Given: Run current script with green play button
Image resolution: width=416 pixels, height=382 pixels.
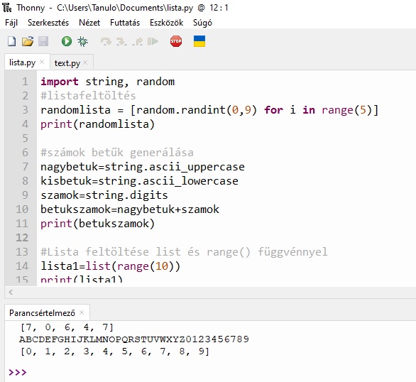Looking at the screenshot, I should pyautogui.click(x=67, y=41).
